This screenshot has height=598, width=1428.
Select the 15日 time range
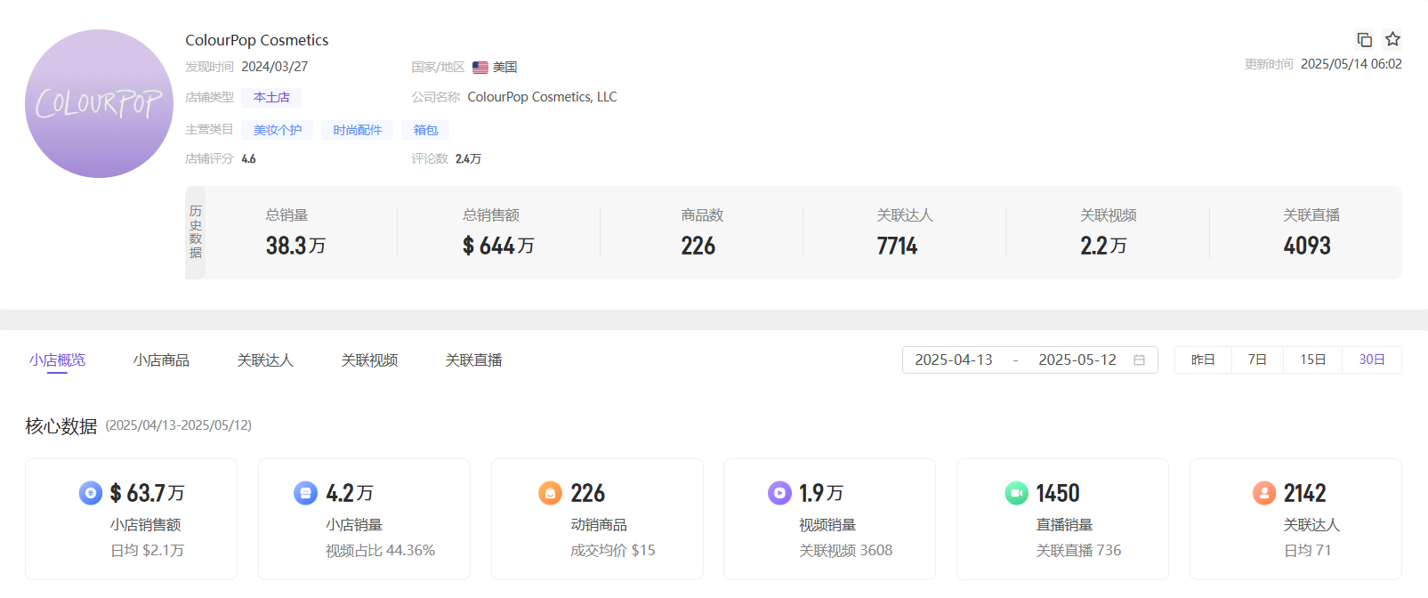point(1312,360)
